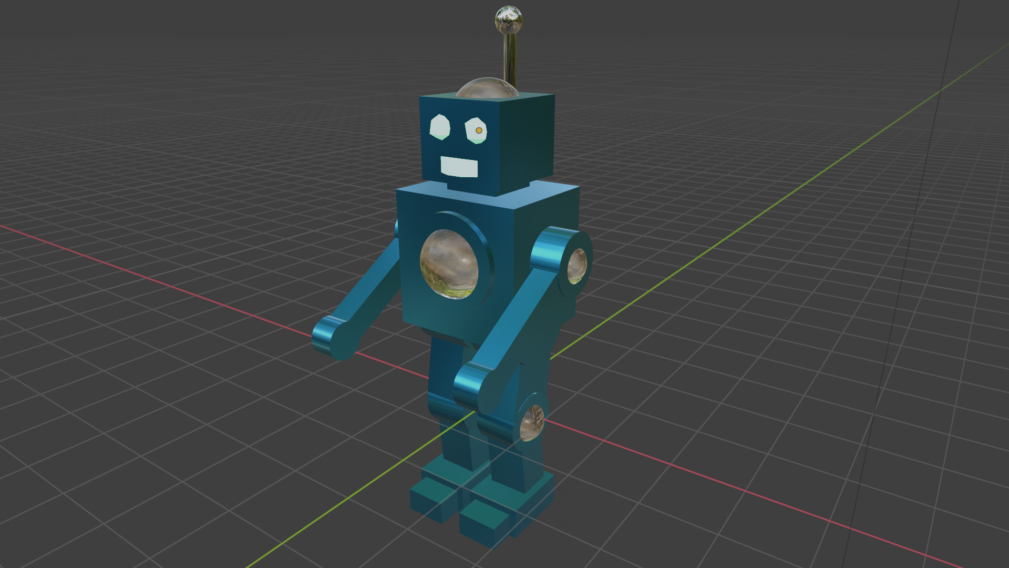
Task: Select the glass dome on shoulder joint
Action: [576, 266]
